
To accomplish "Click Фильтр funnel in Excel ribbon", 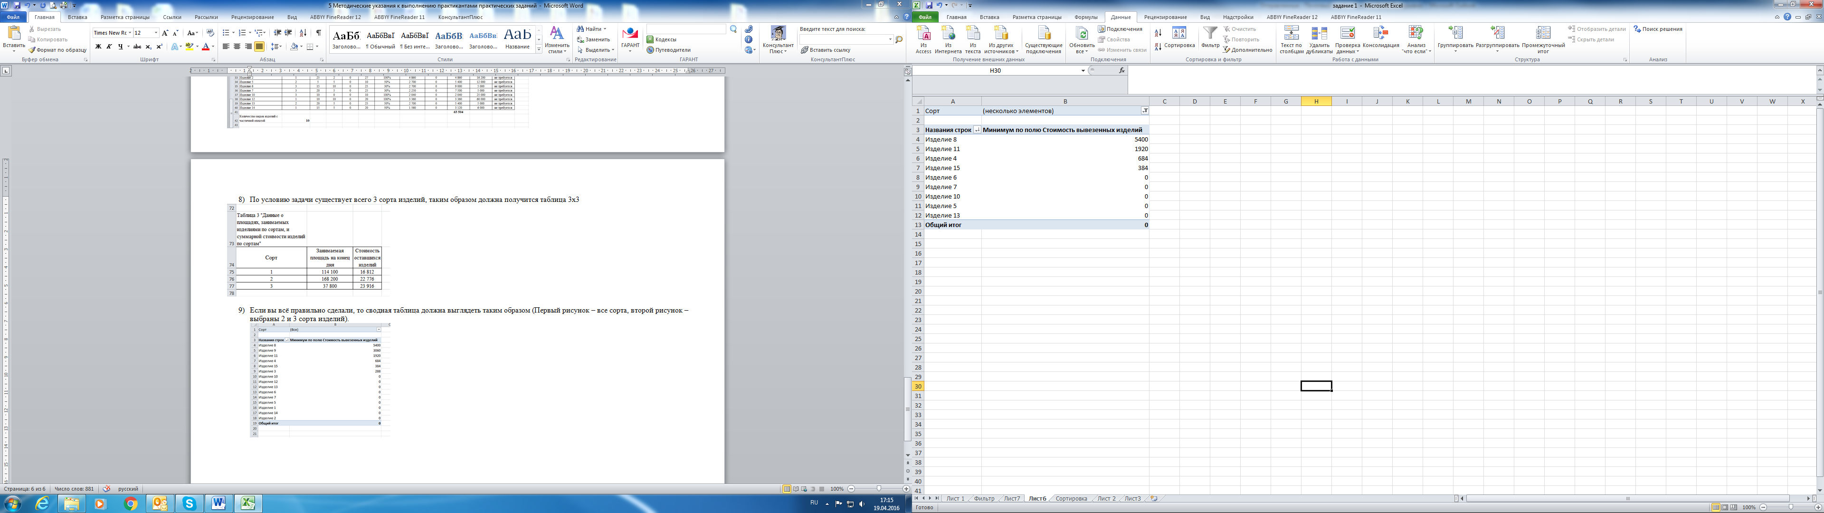I will (1211, 38).
